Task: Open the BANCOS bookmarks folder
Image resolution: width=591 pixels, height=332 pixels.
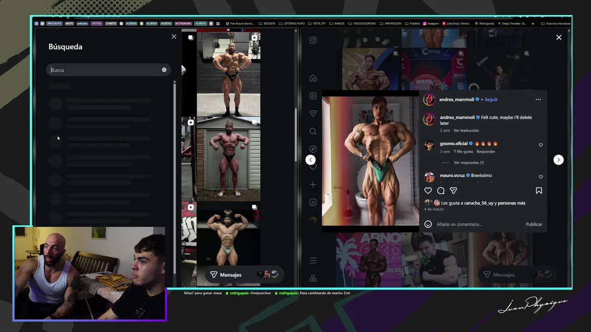Action: point(337,24)
